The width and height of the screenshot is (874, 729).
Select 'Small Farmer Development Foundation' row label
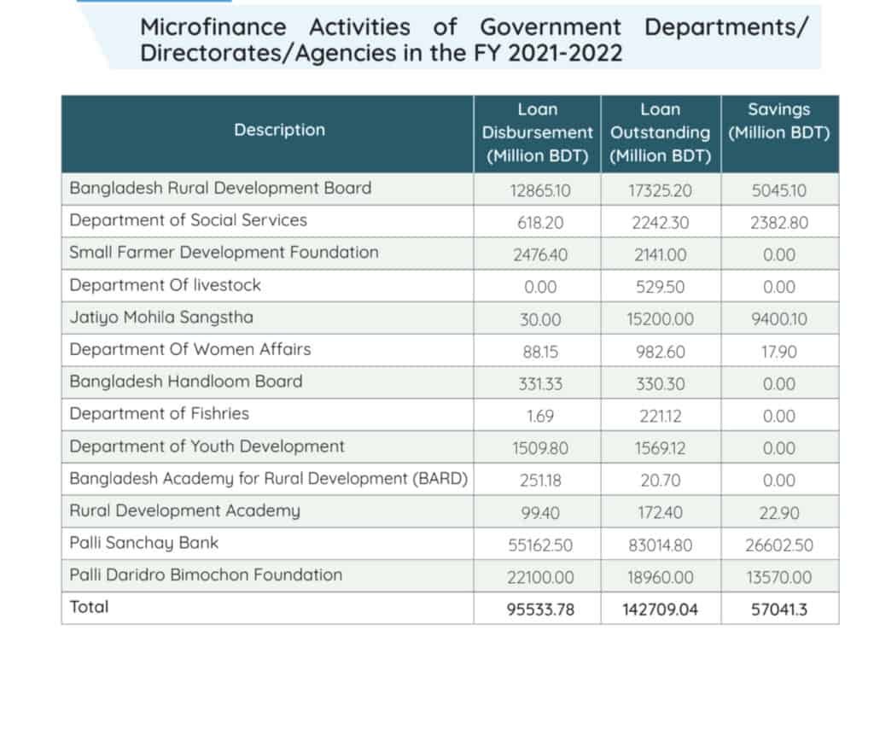224,253
